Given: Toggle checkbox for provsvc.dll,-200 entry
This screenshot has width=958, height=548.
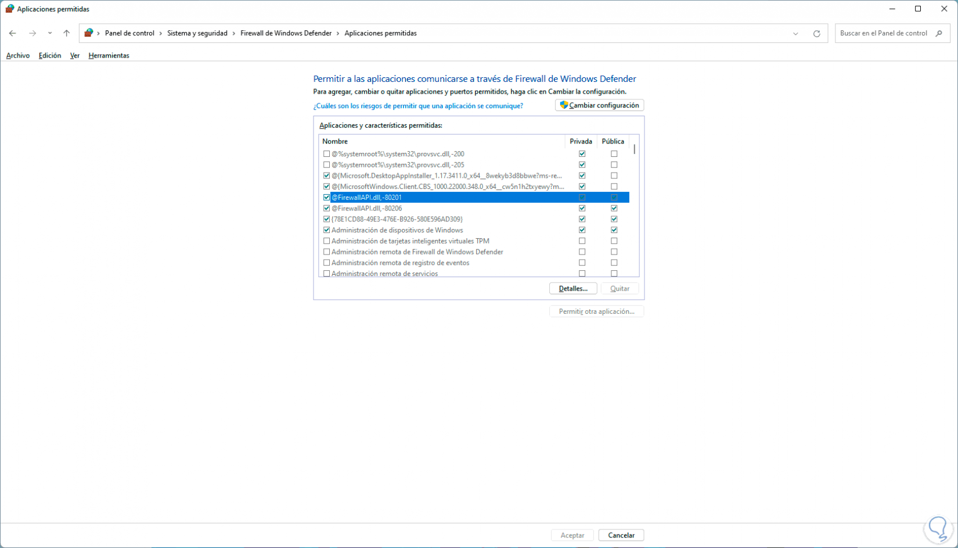Looking at the screenshot, I should pos(326,154).
